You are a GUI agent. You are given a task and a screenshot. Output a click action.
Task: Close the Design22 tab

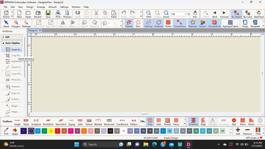point(40,30)
